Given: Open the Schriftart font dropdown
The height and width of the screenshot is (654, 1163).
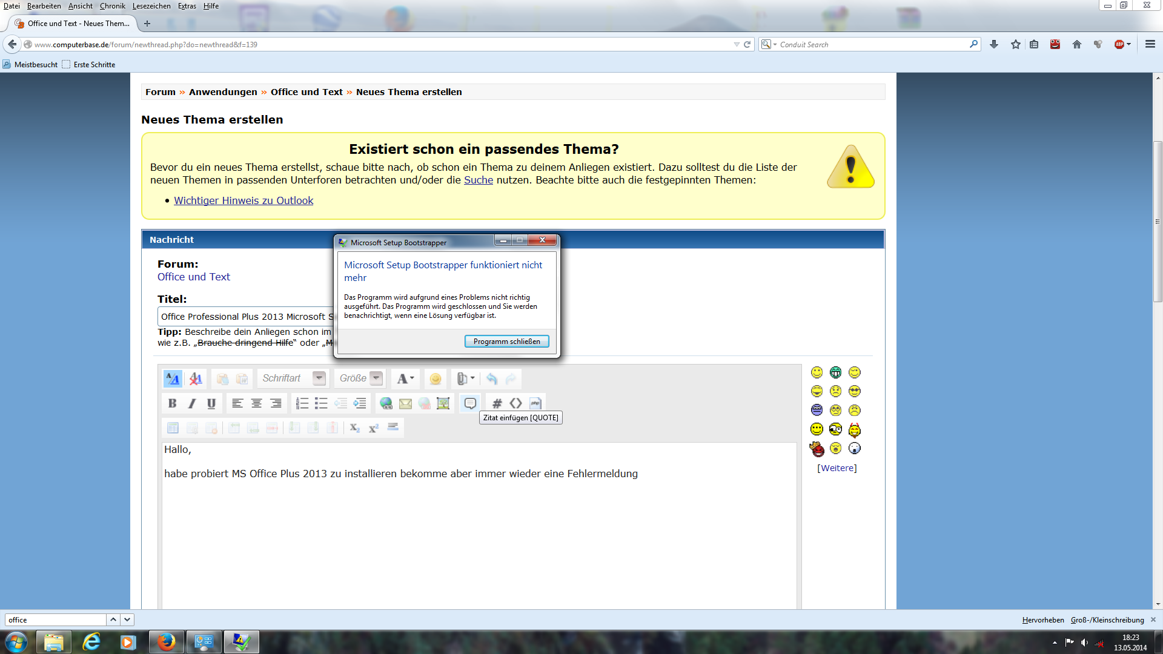Looking at the screenshot, I should [319, 378].
